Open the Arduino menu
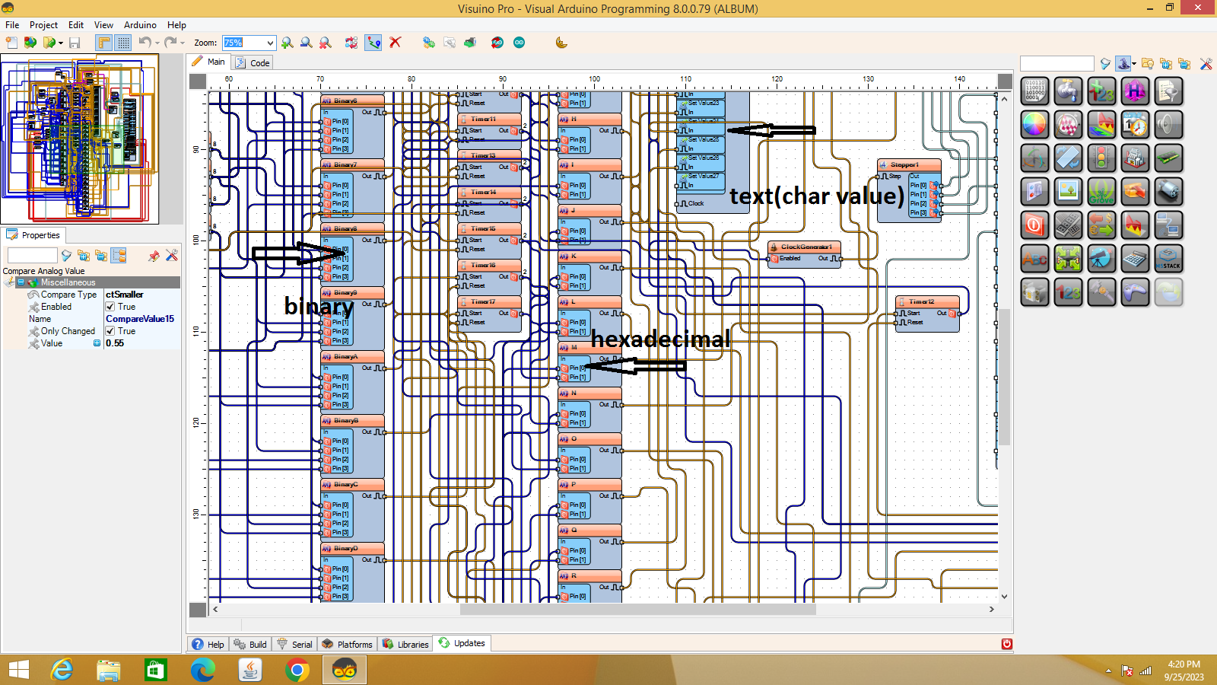The width and height of the screenshot is (1217, 685). (140, 25)
